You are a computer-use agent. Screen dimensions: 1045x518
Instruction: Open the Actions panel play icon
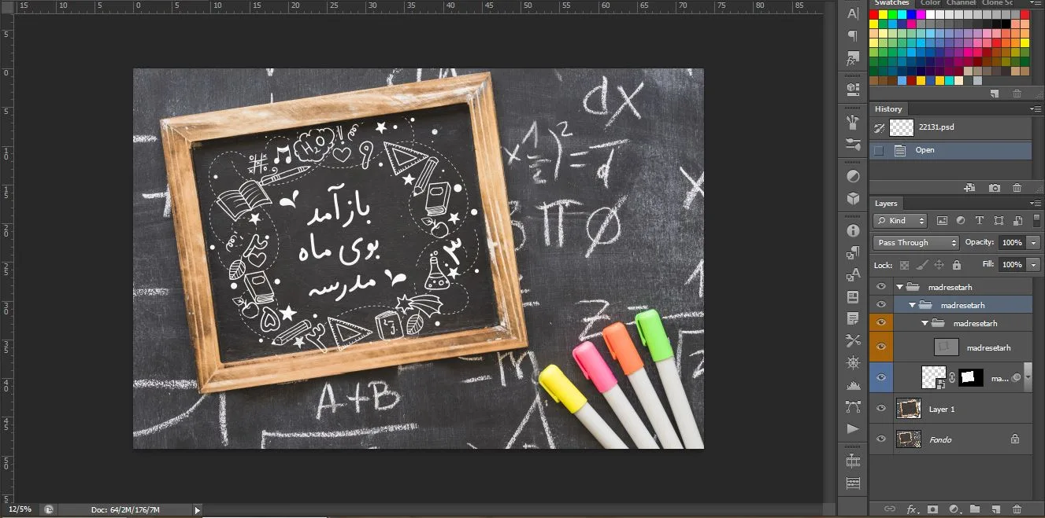point(853,428)
